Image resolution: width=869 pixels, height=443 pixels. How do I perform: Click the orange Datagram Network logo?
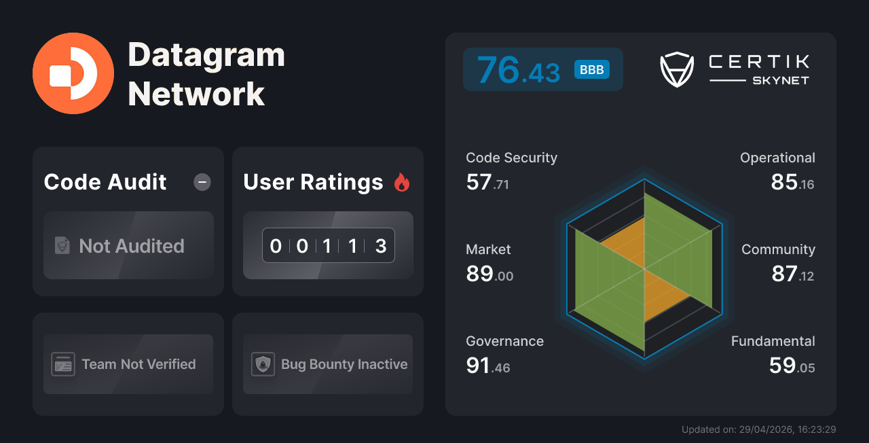[73, 73]
